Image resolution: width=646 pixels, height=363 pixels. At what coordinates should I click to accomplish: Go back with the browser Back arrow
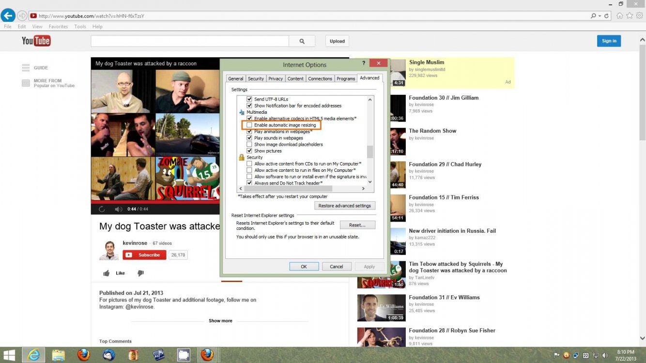click(8, 15)
